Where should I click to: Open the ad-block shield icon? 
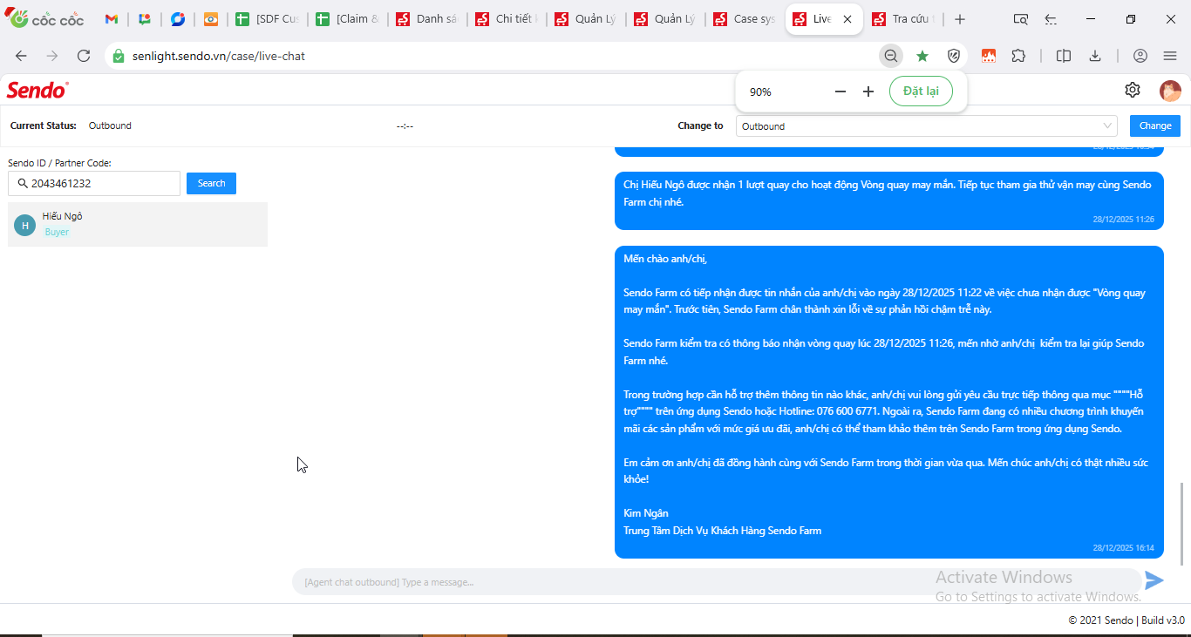[x=954, y=56]
